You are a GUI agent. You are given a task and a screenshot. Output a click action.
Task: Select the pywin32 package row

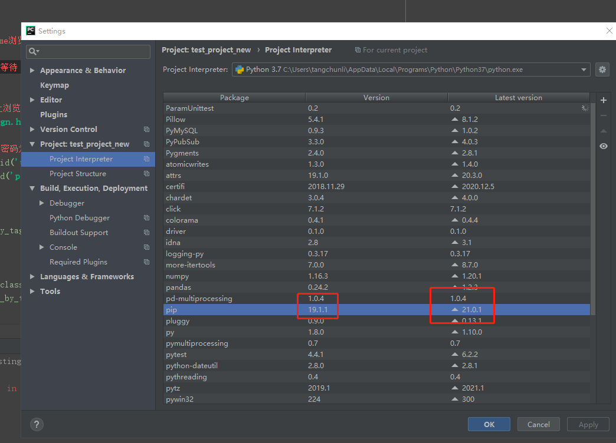(x=376, y=399)
